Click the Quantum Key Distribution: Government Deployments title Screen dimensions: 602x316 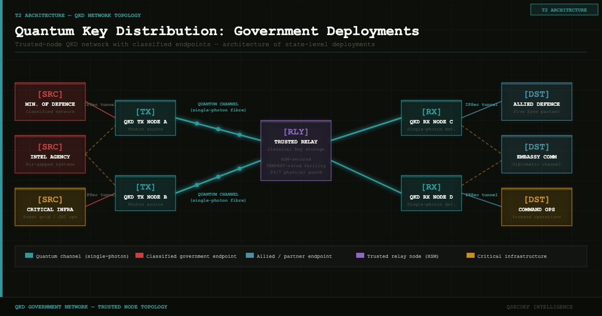(217, 31)
